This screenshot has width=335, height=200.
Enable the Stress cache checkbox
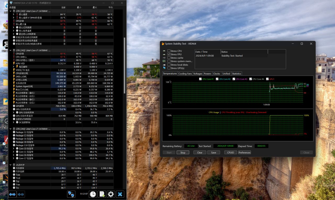tap(169, 58)
